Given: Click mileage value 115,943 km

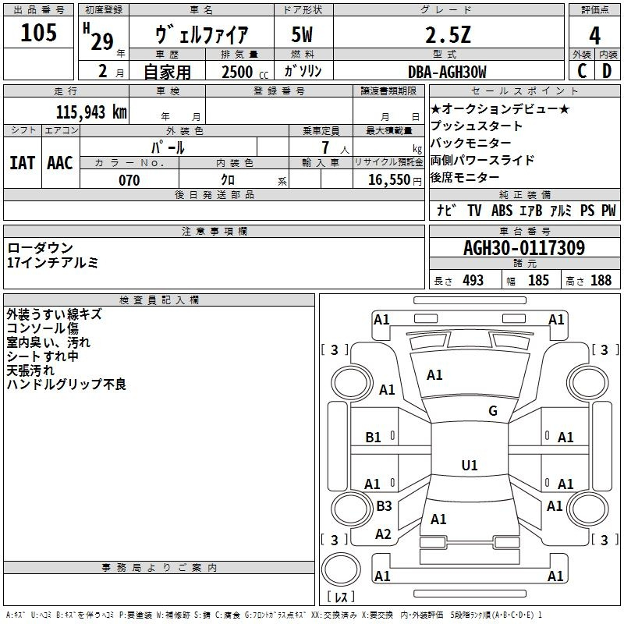Looking at the screenshot, I should tap(91, 112).
